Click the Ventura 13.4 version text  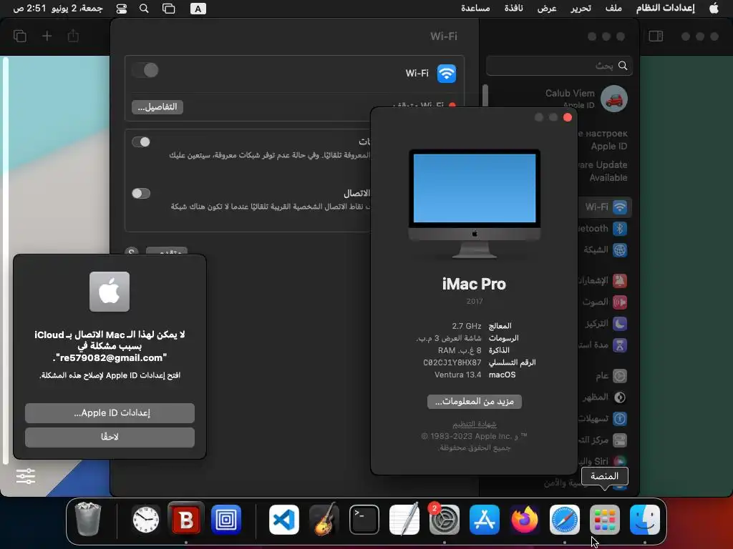click(457, 375)
